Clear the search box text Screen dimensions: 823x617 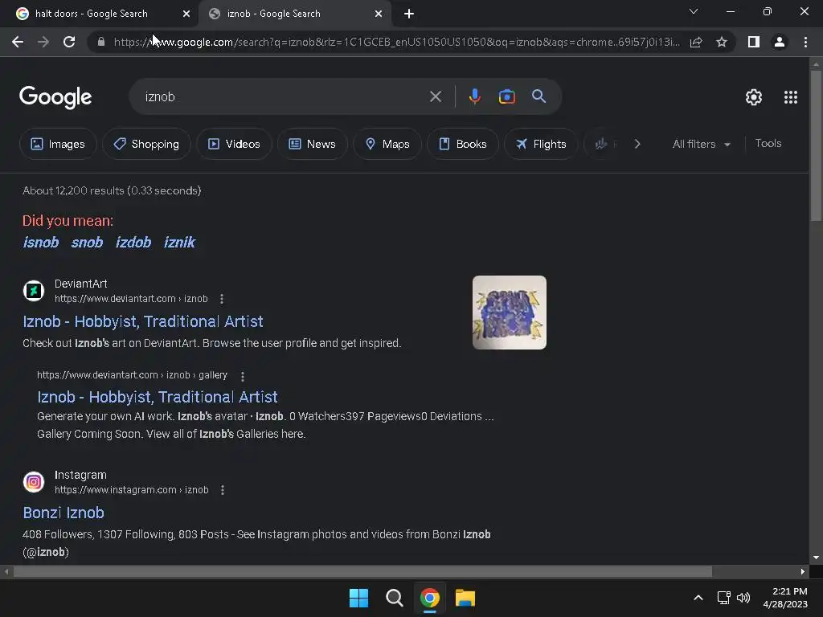(x=435, y=96)
